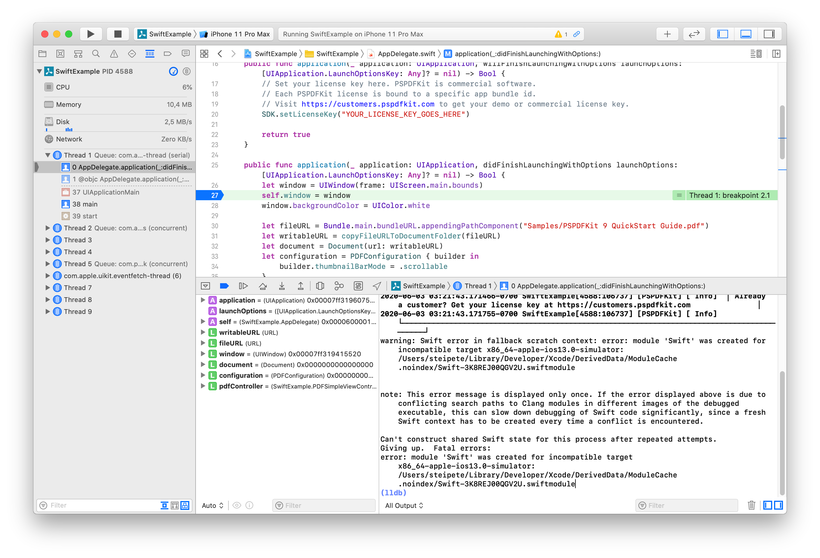Click the Step Into debug icon
This screenshot has height=558, width=820.
282,286
